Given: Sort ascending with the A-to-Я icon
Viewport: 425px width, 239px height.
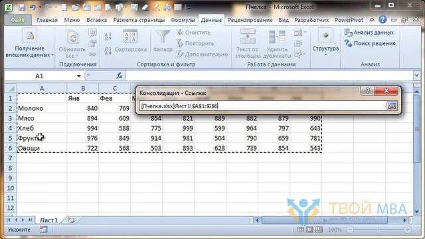Looking at the screenshot, I should pyautogui.click(x=108, y=37).
